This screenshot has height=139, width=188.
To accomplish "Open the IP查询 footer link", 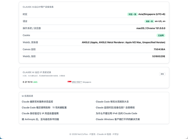I will click(92, 134).
